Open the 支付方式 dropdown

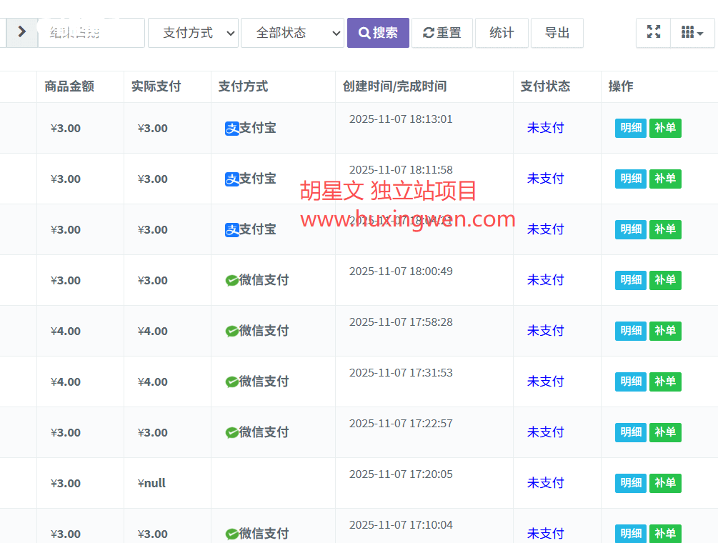(x=193, y=32)
